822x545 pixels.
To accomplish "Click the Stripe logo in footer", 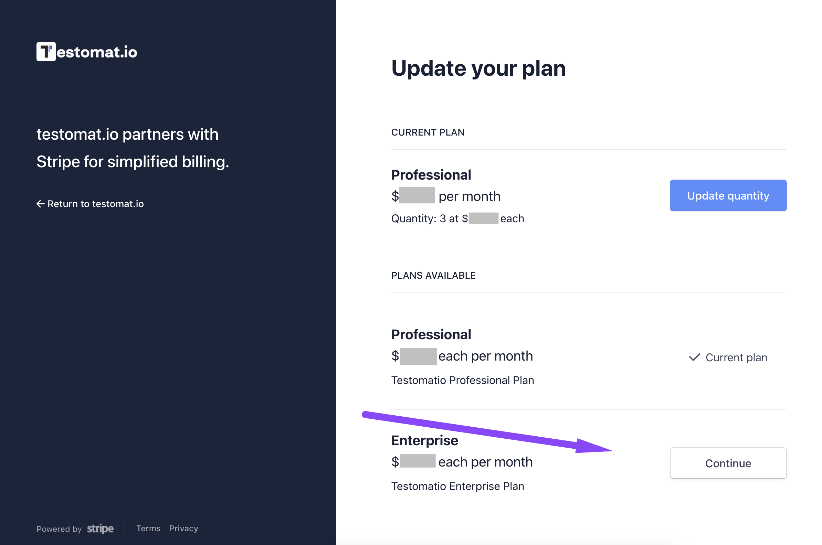I will [x=100, y=529].
